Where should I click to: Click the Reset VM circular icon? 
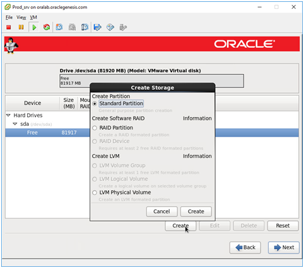click(47, 27)
